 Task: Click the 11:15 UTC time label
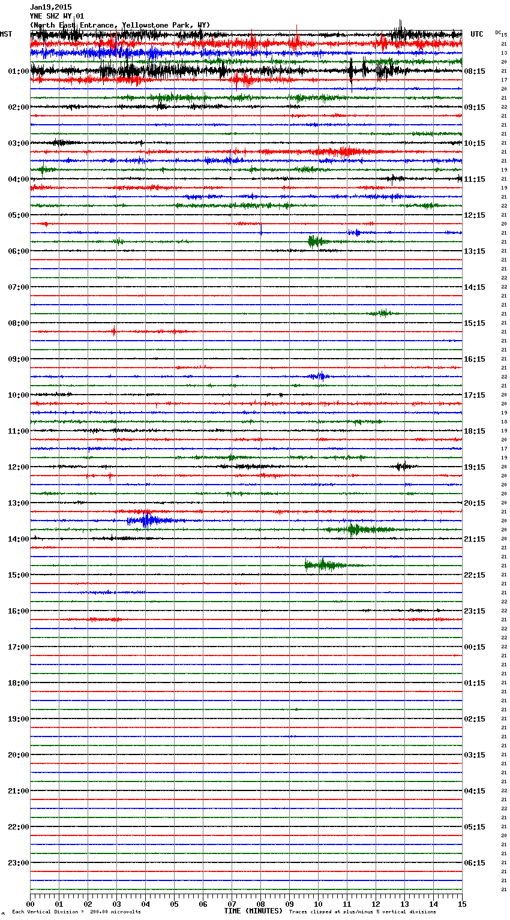coord(475,179)
